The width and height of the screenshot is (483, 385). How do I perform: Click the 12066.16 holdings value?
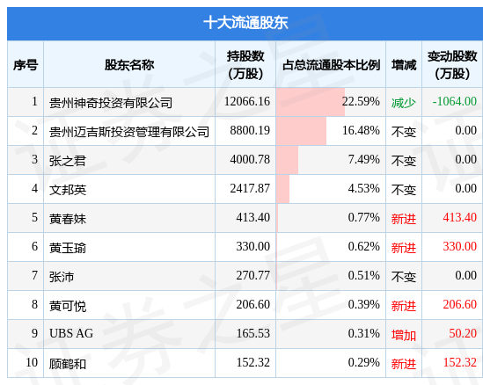coord(247,102)
